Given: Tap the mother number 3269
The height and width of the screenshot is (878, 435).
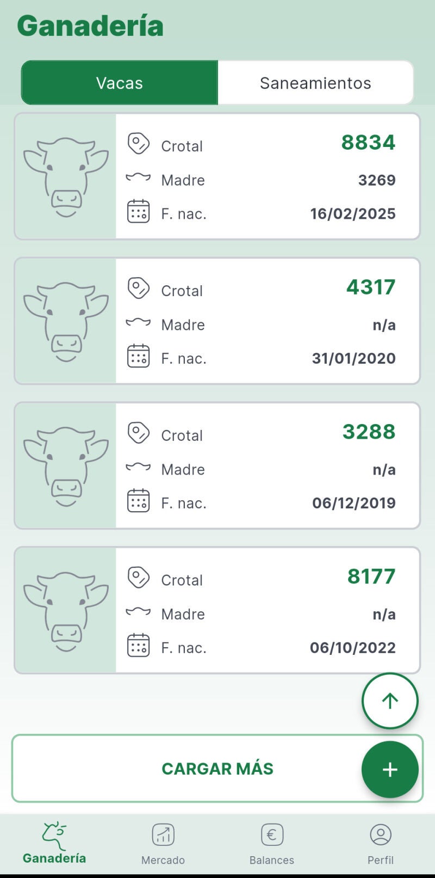Looking at the screenshot, I should [376, 180].
